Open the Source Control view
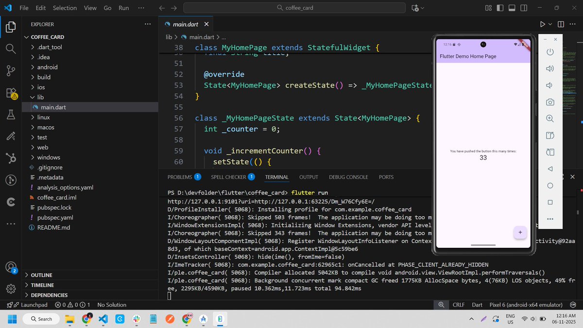This screenshot has width=583, height=328. coord(11,70)
